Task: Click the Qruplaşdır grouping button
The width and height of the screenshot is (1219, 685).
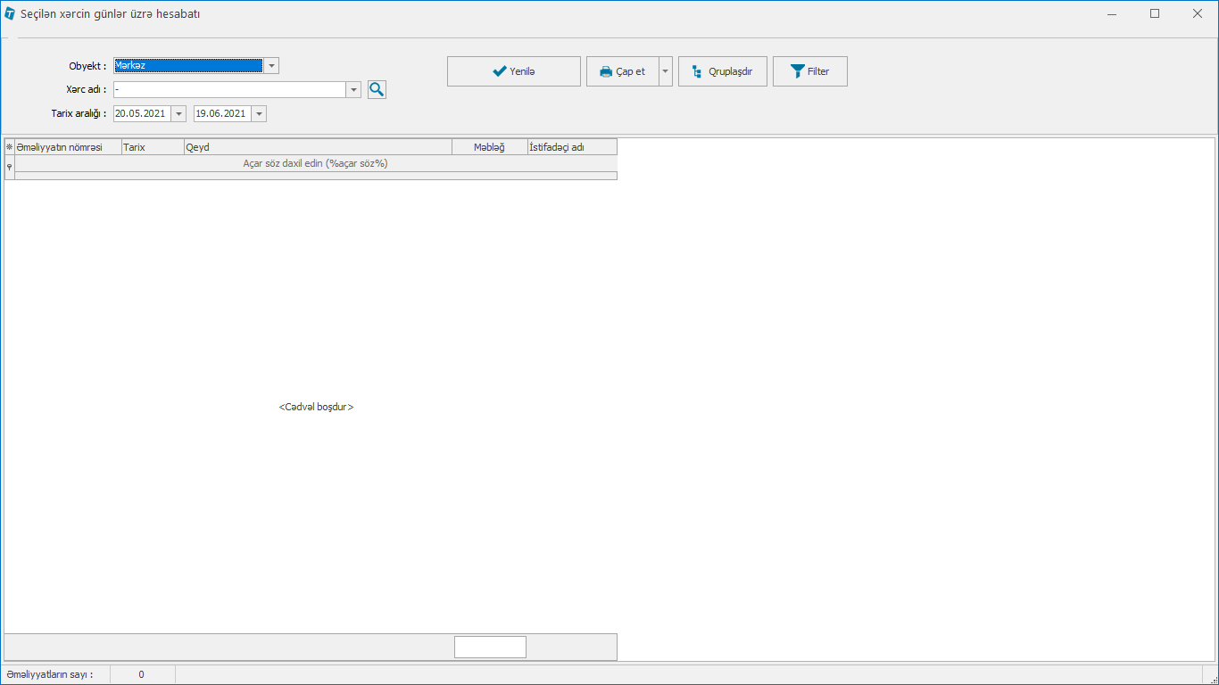Action: click(x=722, y=71)
